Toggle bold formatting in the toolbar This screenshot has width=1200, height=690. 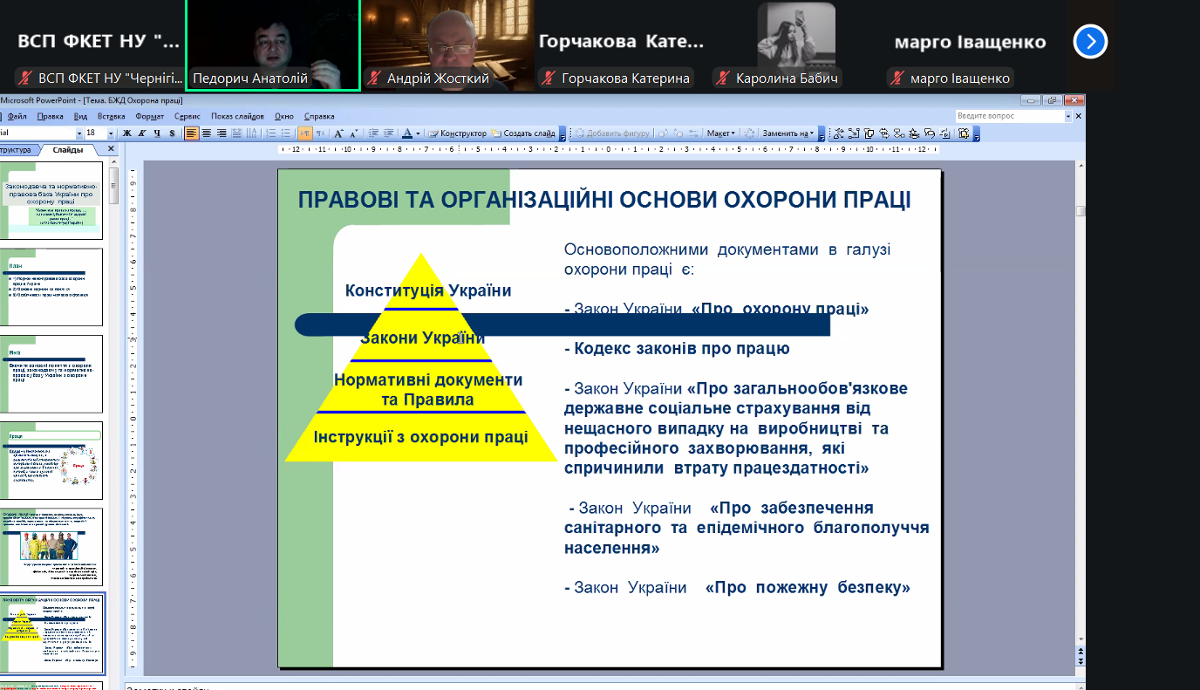point(126,133)
